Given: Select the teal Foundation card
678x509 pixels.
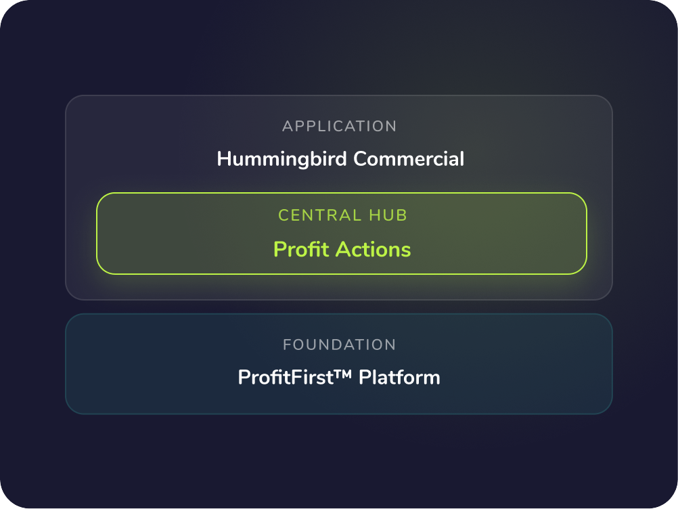Looking at the screenshot, I should tap(339, 364).
